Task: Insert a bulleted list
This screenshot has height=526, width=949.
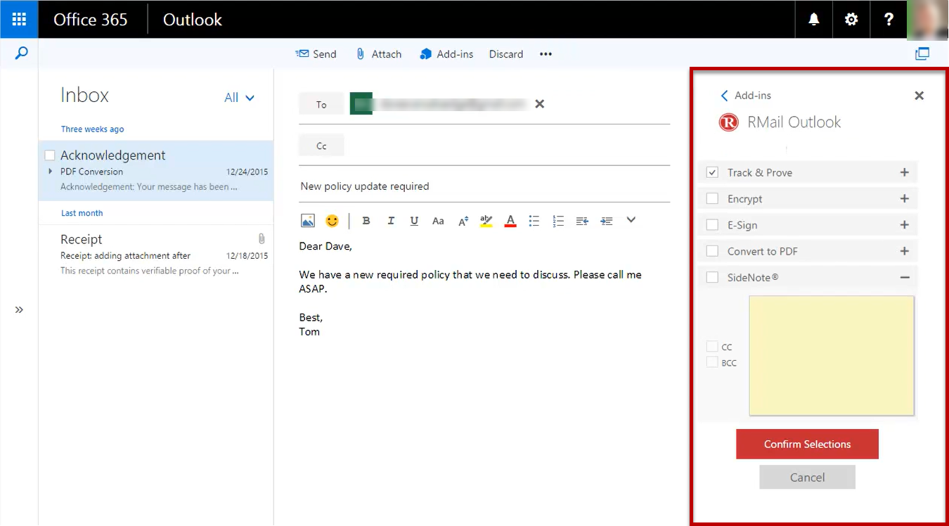Action: pyautogui.click(x=534, y=220)
